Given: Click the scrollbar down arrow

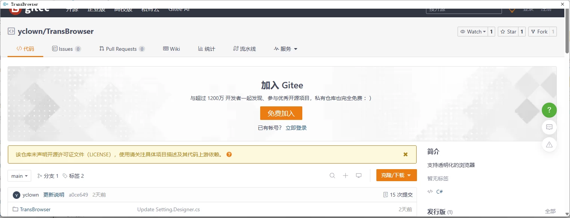Looking at the screenshot, I should (x=567, y=214).
